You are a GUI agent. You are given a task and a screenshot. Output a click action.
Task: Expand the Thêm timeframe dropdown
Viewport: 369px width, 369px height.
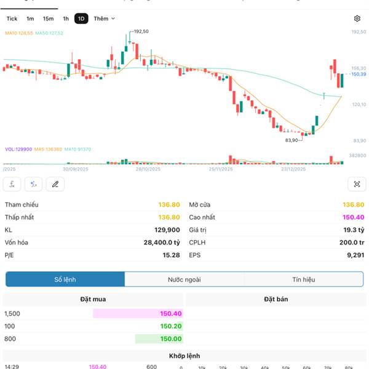pyautogui.click(x=104, y=19)
